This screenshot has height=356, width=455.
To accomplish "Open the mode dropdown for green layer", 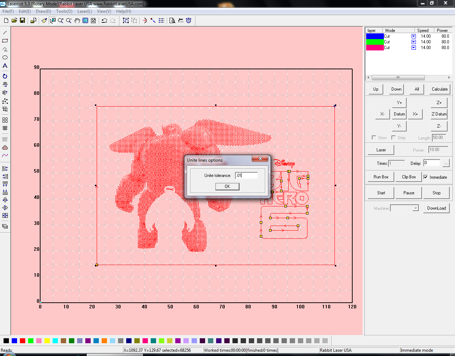I will tap(414, 42).
